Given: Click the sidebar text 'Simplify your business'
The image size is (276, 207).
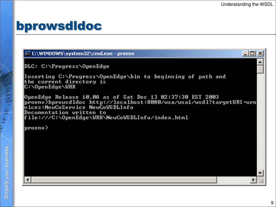Looking at the screenshot, I should pos(6,172).
